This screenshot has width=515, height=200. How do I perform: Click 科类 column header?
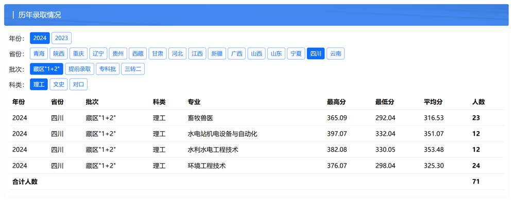point(159,102)
